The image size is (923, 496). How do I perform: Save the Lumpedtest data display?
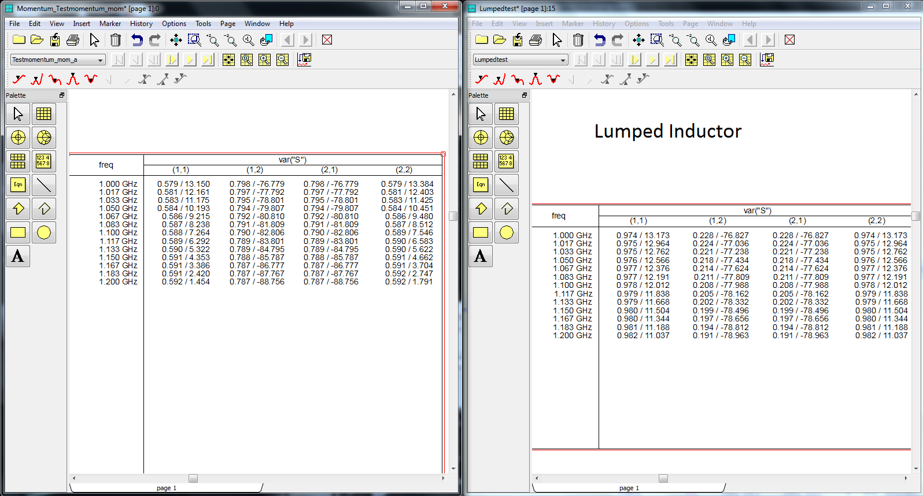tap(518, 40)
